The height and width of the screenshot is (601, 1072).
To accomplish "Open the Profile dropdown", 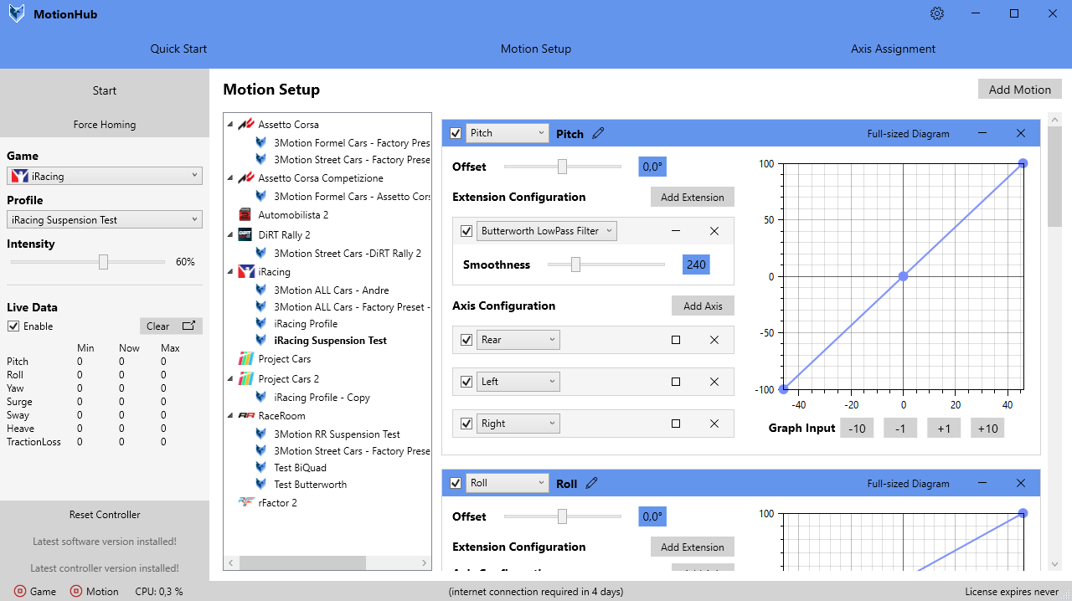I will point(104,219).
